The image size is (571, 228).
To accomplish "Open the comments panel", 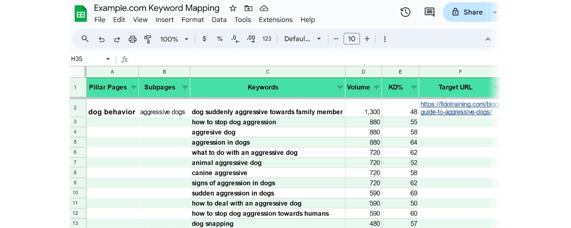I will pyautogui.click(x=429, y=12).
